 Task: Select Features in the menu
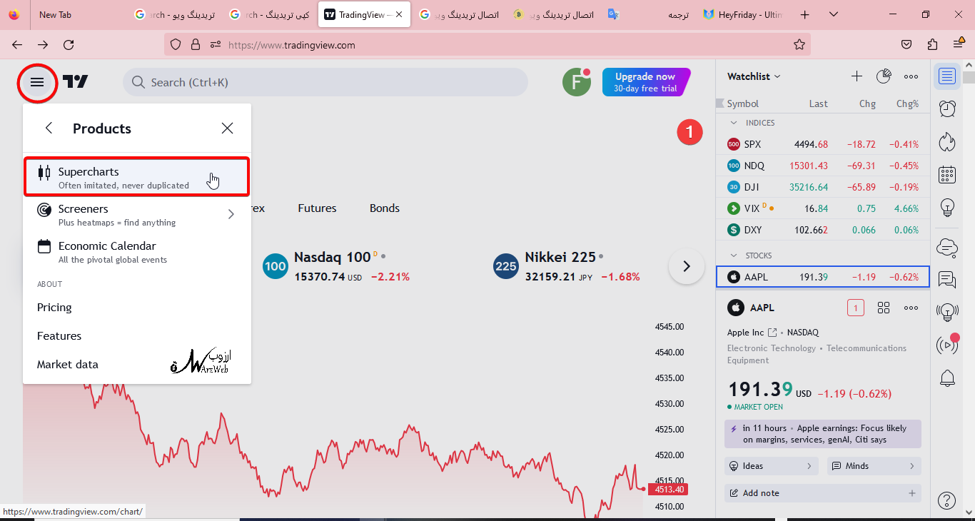[x=59, y=336]
